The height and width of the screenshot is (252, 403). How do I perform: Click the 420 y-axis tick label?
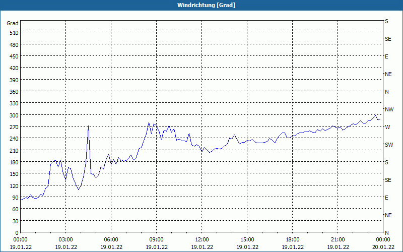click(14, 68)
